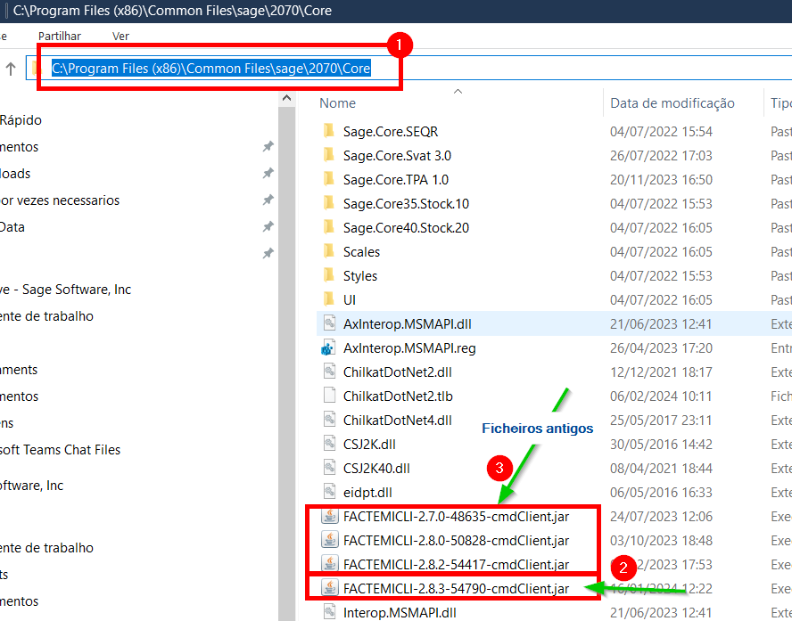Open 'Sage Software, Inc' navigation entry
The height and width of the screenshot is (621, 792).
(66, 290)
